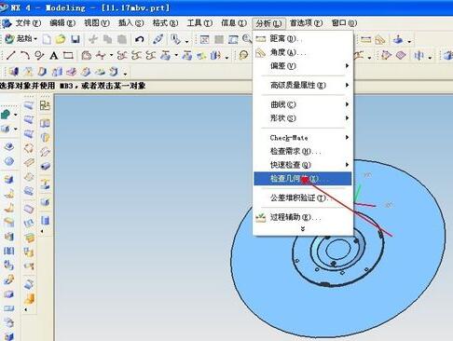Open dropdown arrow beside the green solid icon
The height and width of the screenshot is (341, 453).
point(15,115)
